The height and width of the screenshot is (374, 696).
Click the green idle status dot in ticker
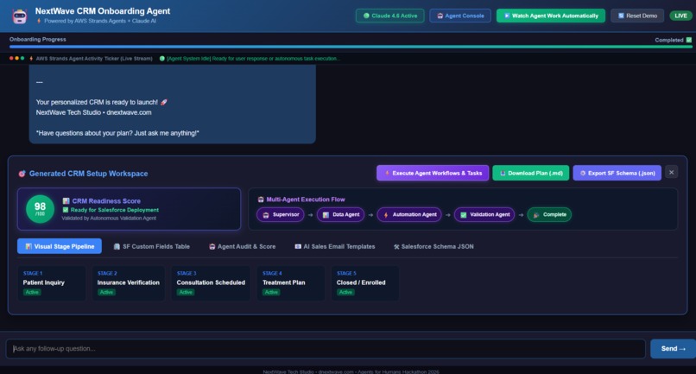162,59
